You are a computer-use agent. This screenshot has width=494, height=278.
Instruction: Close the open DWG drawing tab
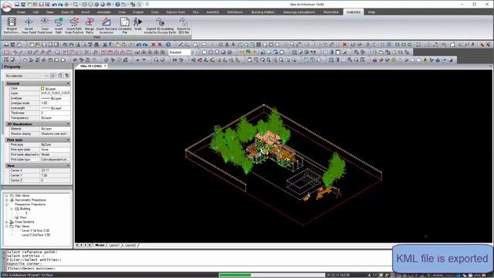coord(105,66)
